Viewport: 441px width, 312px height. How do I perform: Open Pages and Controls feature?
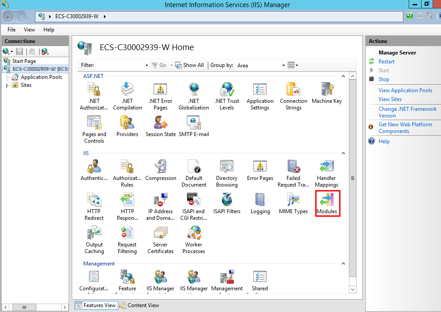pos(94,129)
